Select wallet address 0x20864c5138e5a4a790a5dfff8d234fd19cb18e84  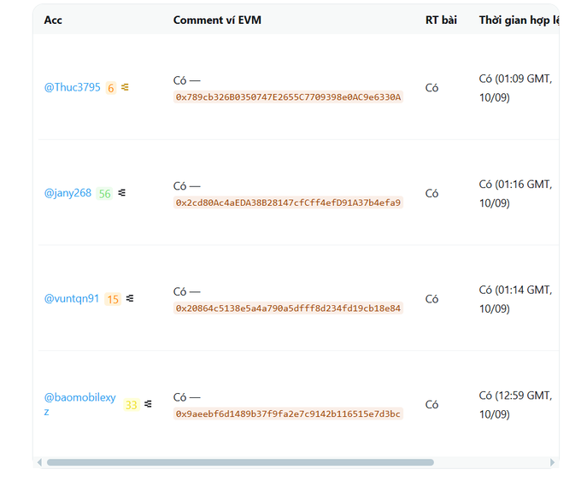click(288, 308)
